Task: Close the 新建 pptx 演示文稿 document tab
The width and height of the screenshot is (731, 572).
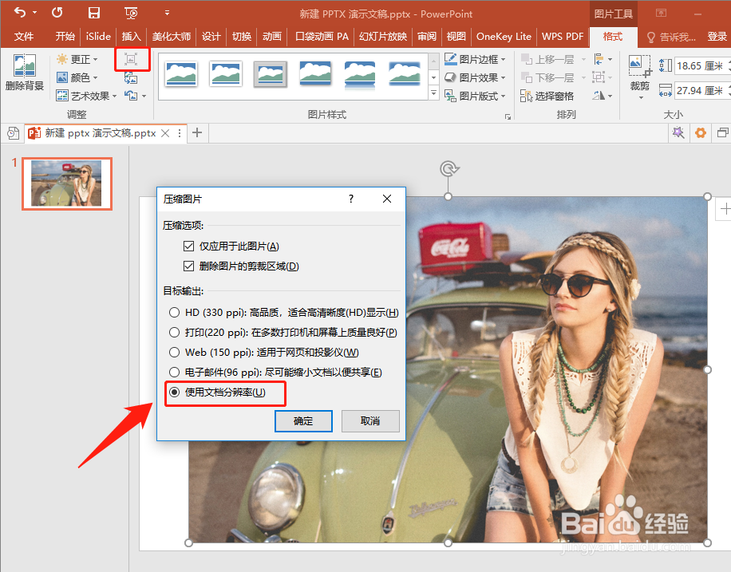Action: pos(165,133)
